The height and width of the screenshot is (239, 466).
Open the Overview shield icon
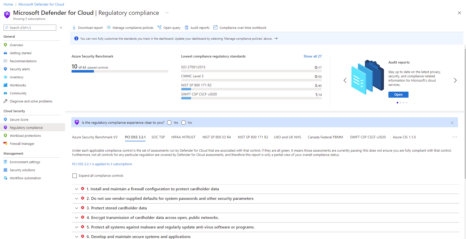coord(6,45)
